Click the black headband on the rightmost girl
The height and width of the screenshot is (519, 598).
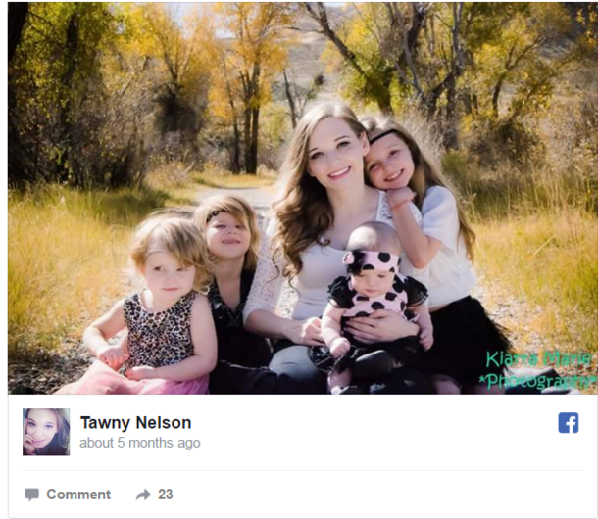point(382,136)
